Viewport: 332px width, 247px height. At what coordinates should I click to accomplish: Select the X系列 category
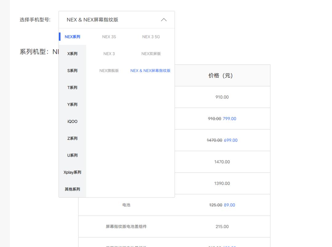point(73,54)
